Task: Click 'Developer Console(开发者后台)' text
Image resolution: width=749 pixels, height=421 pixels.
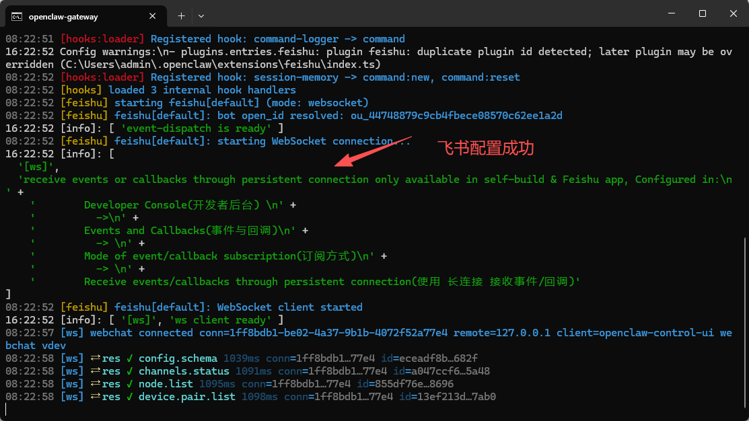Action: (172, 205)
